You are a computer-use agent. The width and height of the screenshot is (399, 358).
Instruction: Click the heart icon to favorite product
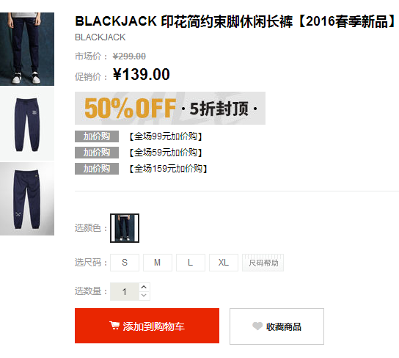[257, 326]
